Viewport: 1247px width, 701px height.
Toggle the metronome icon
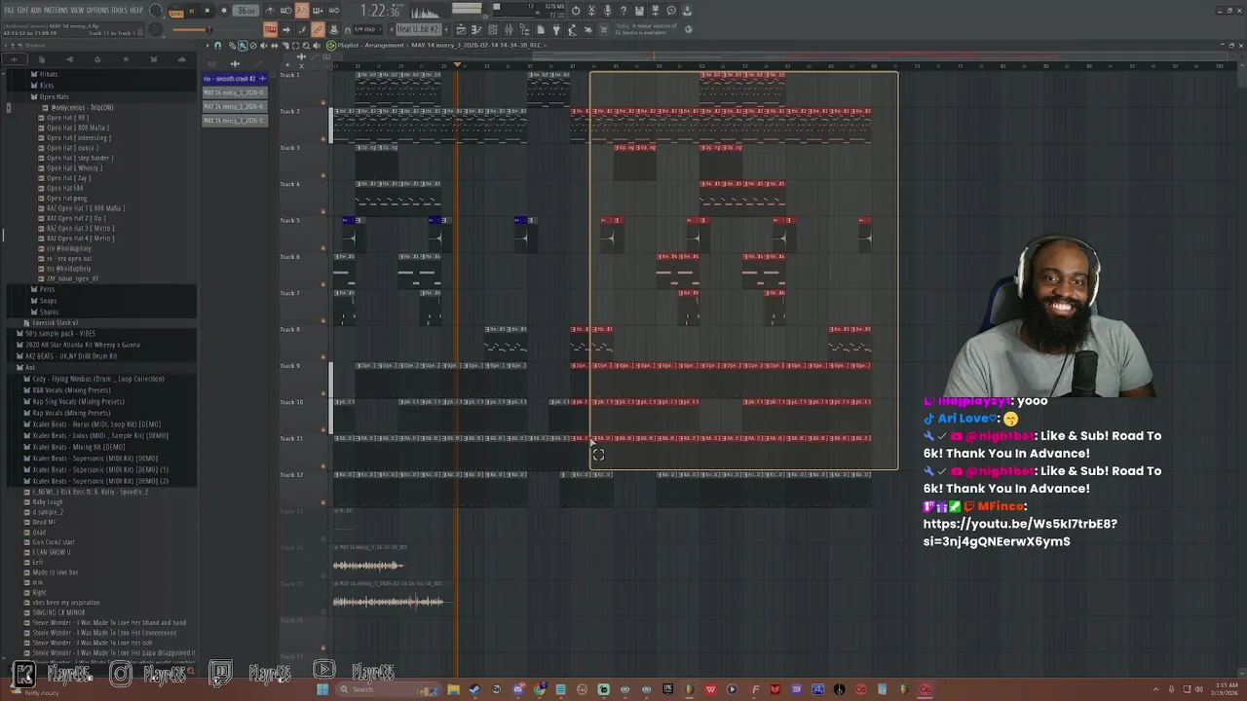click(x=270, y=11)
